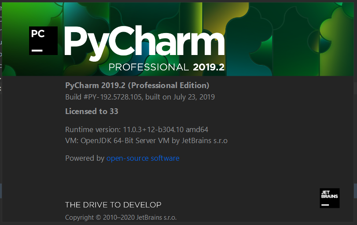357x225 pixels.
Task: Click the PC PyCharm logo icon
Action: click(x=43, y=41)
